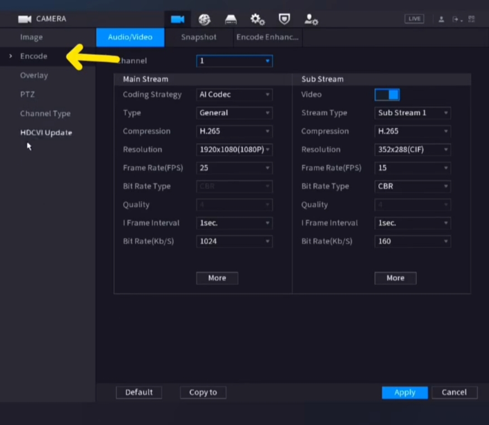This screenshot has width=489, height=425.
Task: Click the logout icon at top right
Action: point(456,19)
